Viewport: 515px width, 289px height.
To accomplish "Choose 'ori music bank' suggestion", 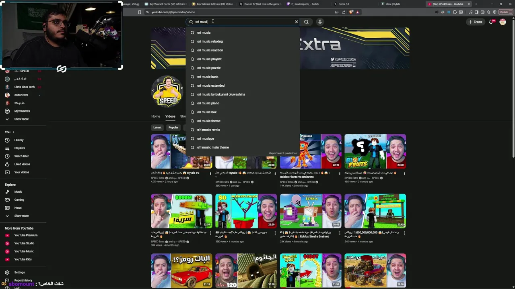I will (243, 77).
